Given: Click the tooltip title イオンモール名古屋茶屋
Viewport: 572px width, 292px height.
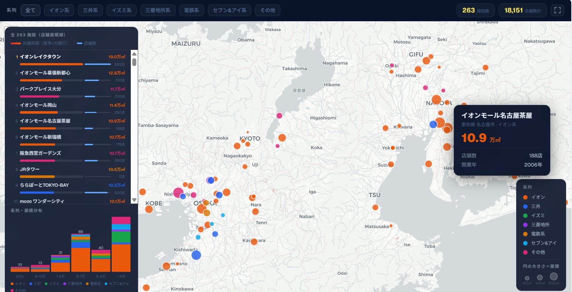Looking at the screenshot, I should tap(497, 116).
